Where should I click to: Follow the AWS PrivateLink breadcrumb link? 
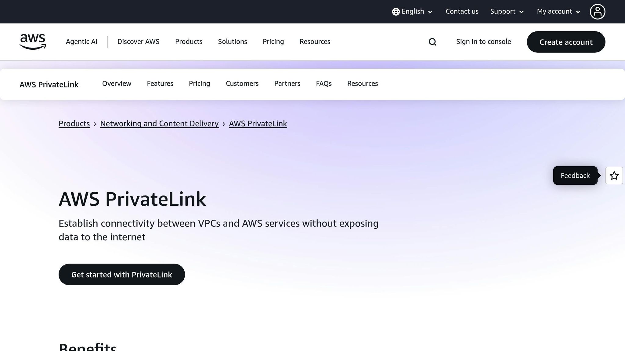coord(258,123)
